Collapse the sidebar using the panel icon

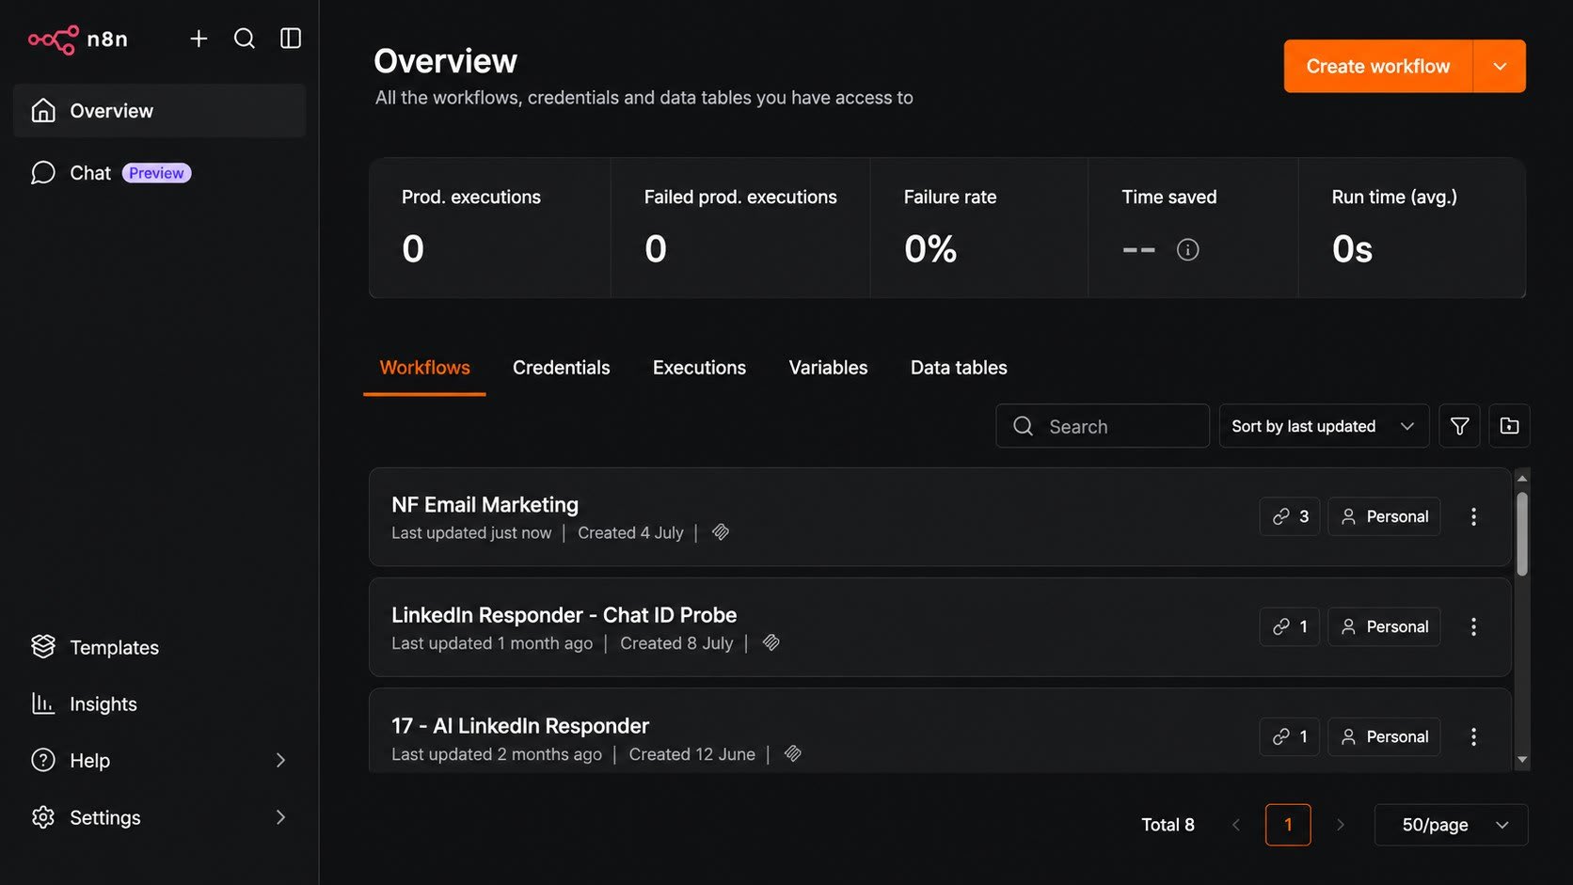coord(291,39)
